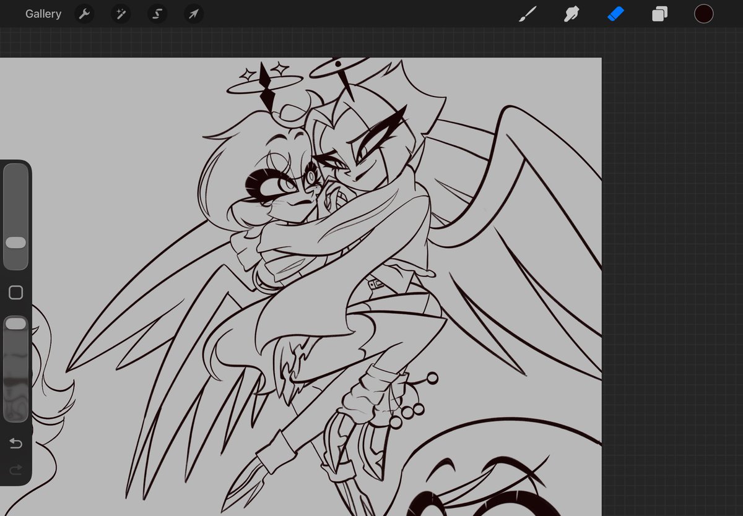This screenshot has width=743, height=516.
Task: Select the Smudge finger tool
Action: pyautogui.click(x=571, y=14)
